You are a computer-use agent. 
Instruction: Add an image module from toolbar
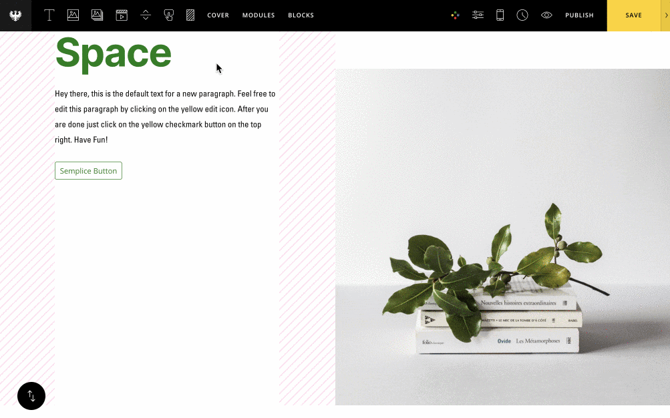coord(73,15)
